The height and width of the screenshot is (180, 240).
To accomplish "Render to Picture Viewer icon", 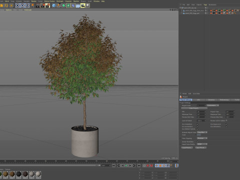I will (x=43, y=5).
